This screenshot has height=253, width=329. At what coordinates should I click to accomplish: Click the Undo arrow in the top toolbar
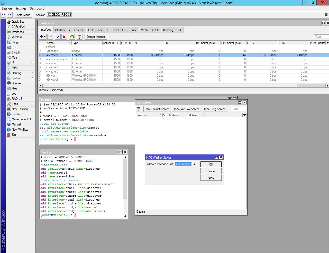[3, 15]
